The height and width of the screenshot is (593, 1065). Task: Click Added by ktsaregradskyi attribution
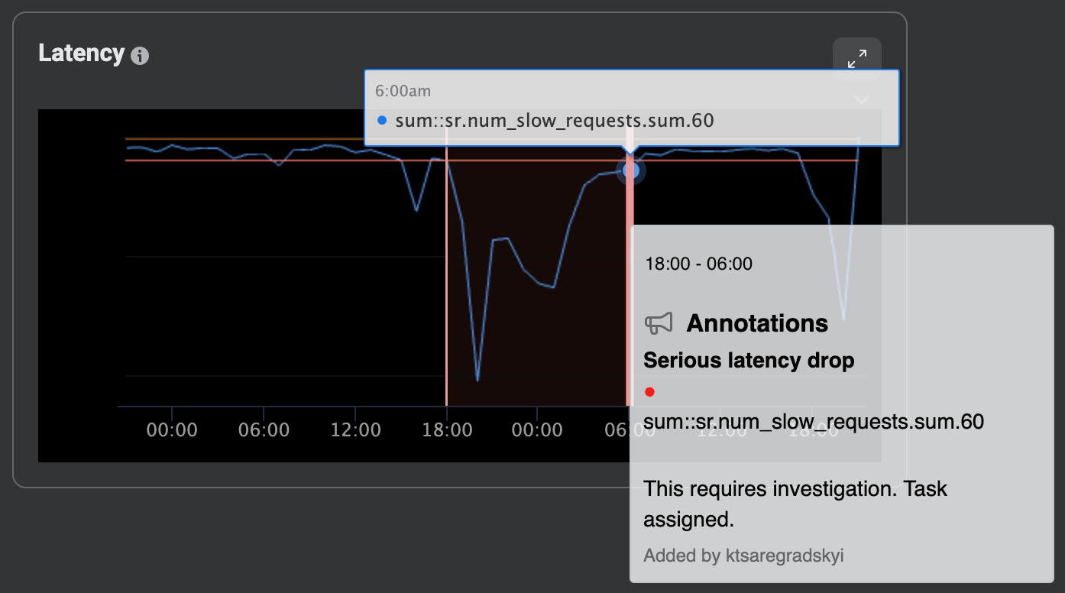click(744, 556)
